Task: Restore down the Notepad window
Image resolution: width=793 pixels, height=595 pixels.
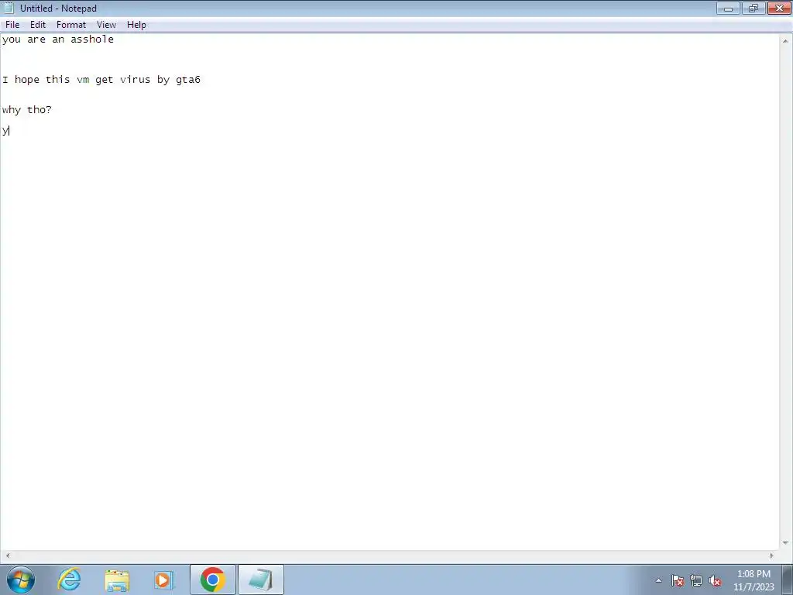Action: click(754, 8)
